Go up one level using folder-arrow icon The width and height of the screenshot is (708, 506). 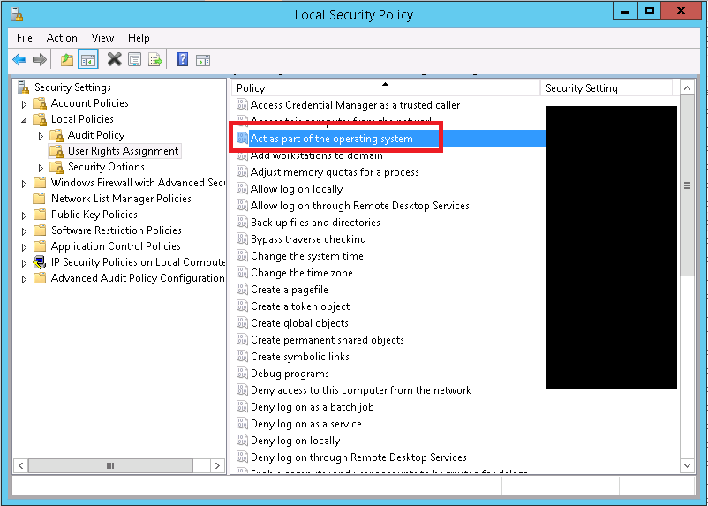tap(67, 60)
